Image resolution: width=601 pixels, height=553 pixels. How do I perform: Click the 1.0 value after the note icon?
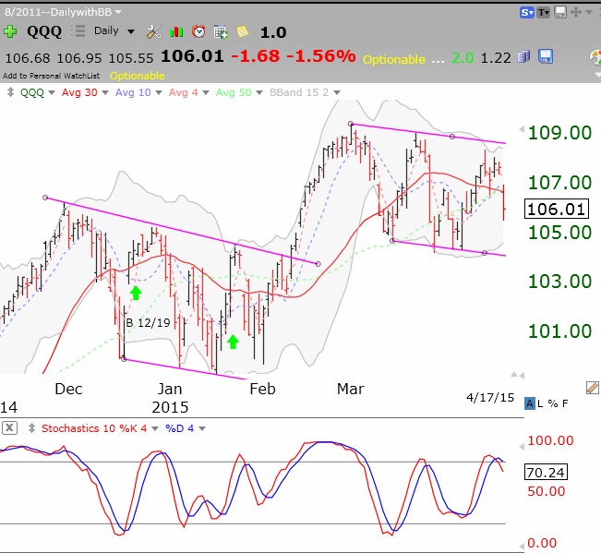pos(273,32)
